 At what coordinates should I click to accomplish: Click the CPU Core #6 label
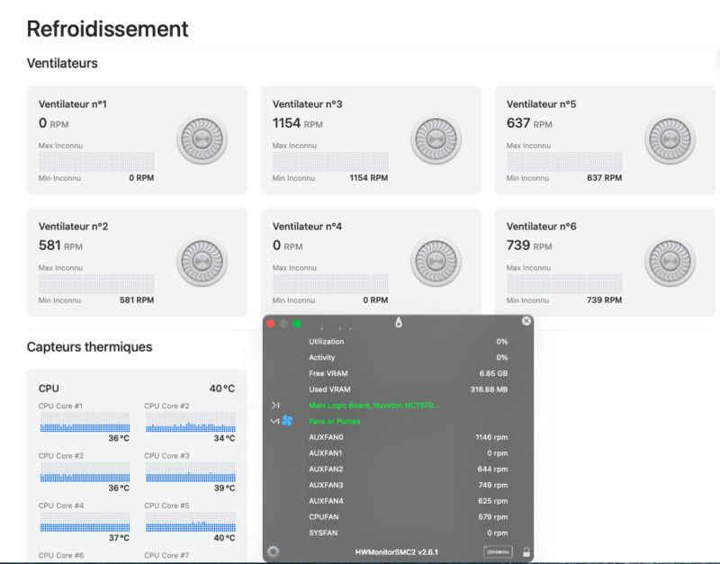[x=61, y=555]
